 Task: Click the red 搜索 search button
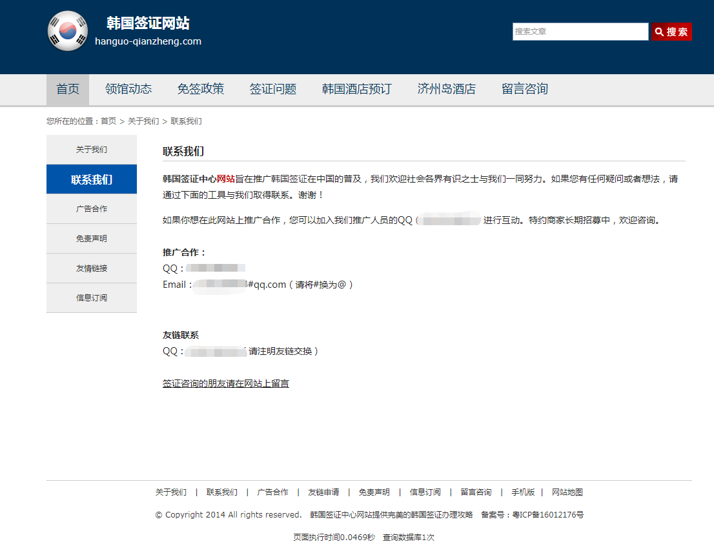pyautogui.click(x=671, y=32)
